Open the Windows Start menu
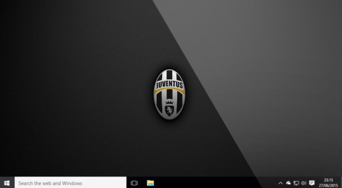 7,183
